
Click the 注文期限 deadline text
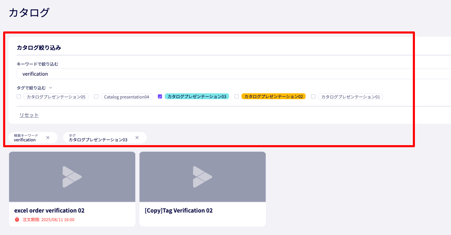pos(48,220)
